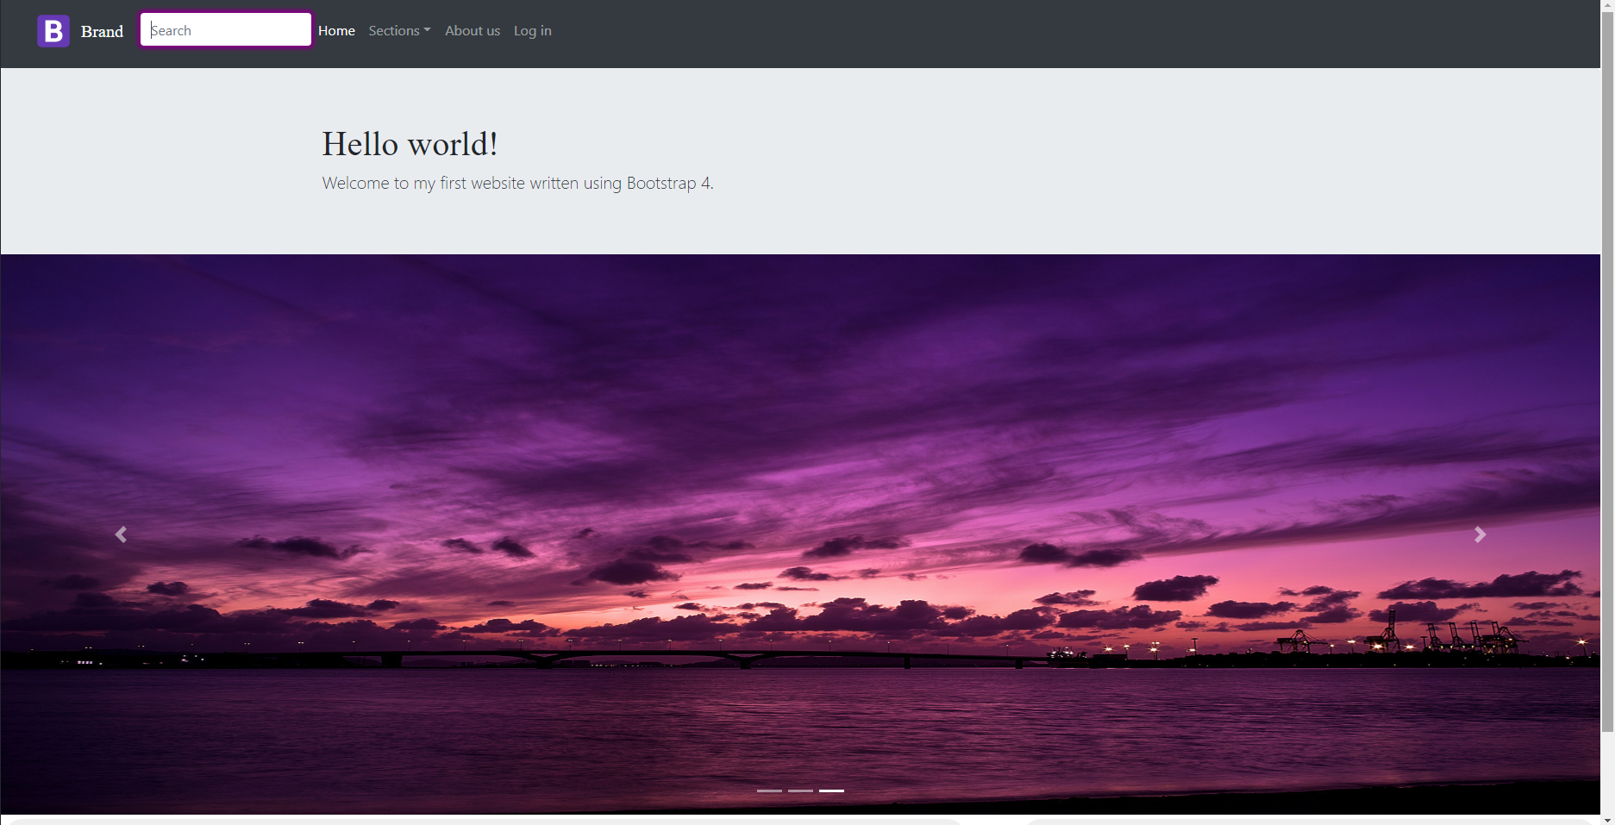Advance to next carousel slide arrow
Screen dimensions: 1615x825
pos(1480,534)
